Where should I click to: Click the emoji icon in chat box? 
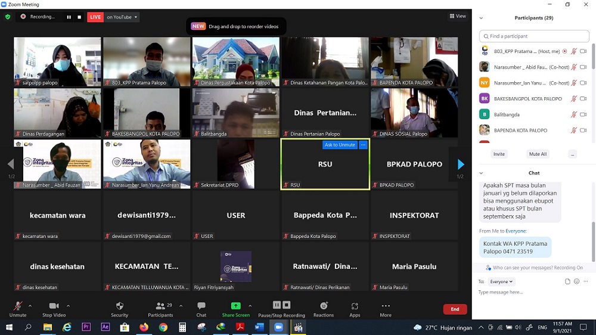[577, 281]
